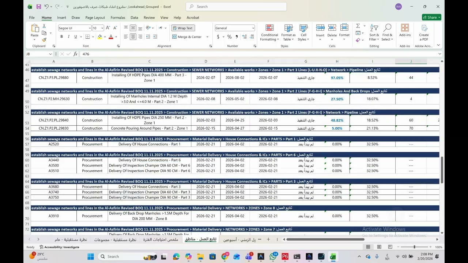Screen dimensions: 468x263
Task: Open Number format dialog launcher
Action: (255, 46)
